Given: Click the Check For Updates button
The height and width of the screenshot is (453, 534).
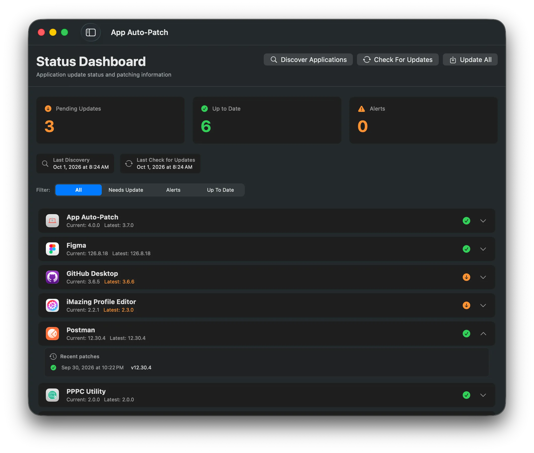Looking at the screenshot, I should [x=398, y=59].
